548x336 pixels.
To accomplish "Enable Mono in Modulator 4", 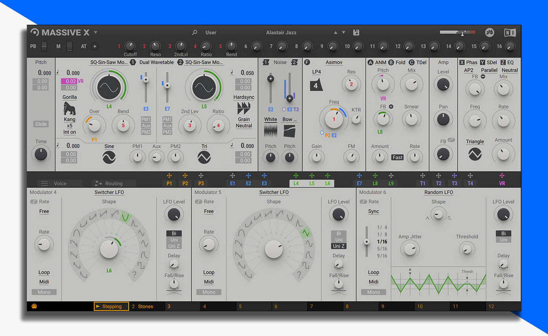I will tap(44, 292).
